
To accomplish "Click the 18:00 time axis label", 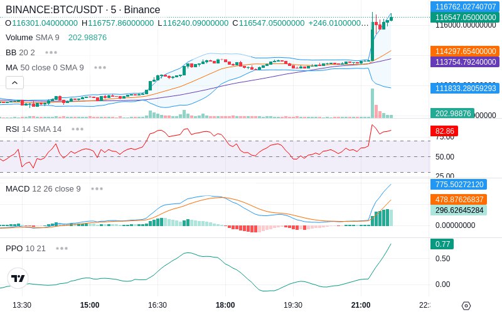I will click(x=225, y=305).
